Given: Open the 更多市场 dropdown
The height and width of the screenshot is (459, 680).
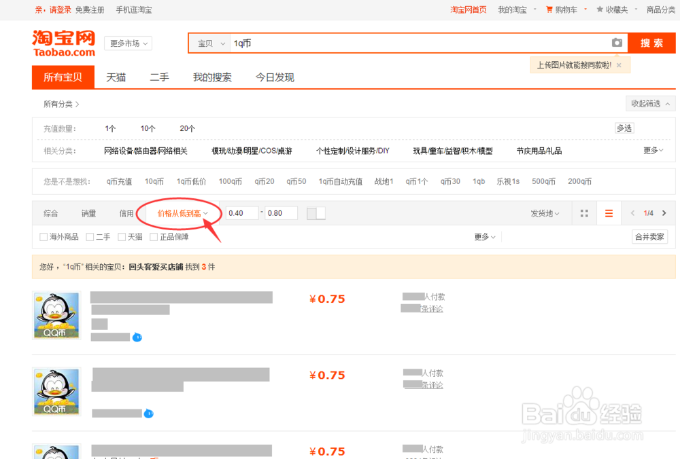Looking at the screenshot, I should point(128,43).
